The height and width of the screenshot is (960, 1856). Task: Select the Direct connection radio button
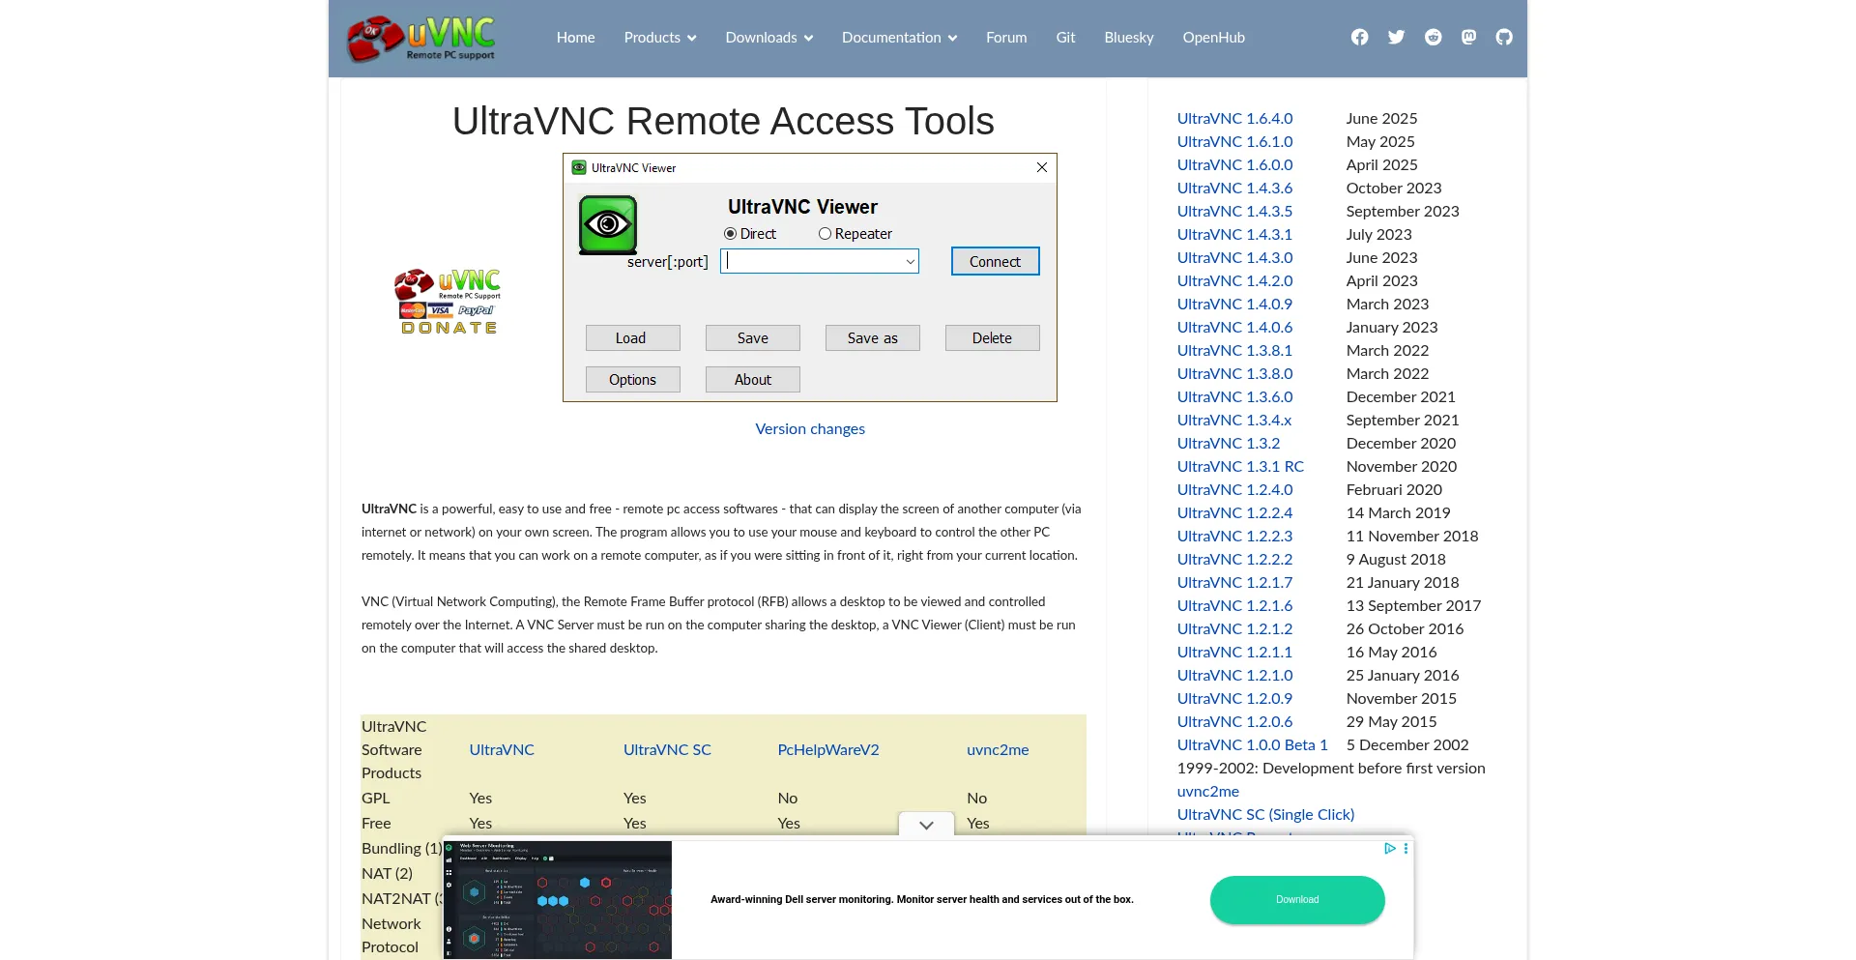(x=730, y=234)
